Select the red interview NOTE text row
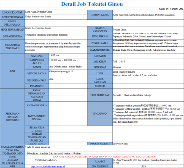This screenshot has width=184, height=168. point(104,157)
